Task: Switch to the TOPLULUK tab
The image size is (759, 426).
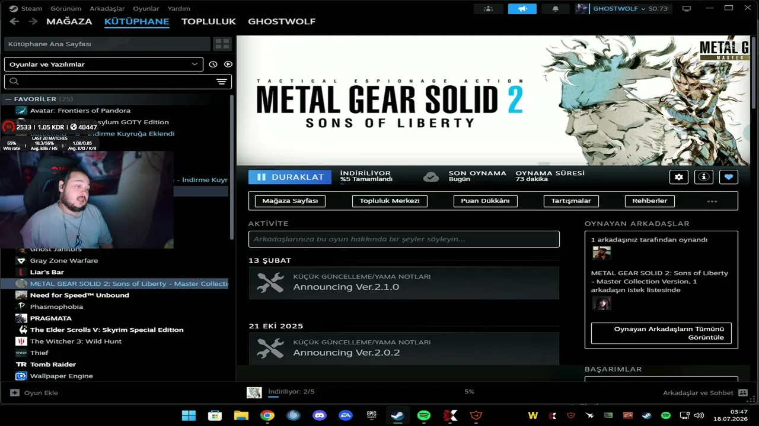Action: coord(209,21)
